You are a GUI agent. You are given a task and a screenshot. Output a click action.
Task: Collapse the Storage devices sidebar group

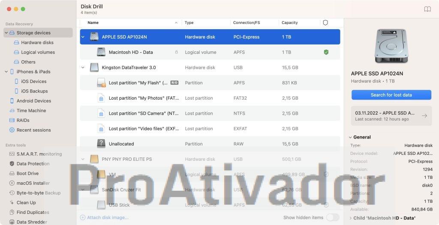pyautogui.click(x=6, y=33)
